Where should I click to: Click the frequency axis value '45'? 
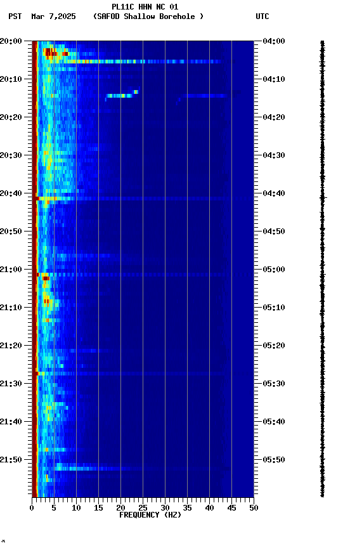(x=231, y=508)
